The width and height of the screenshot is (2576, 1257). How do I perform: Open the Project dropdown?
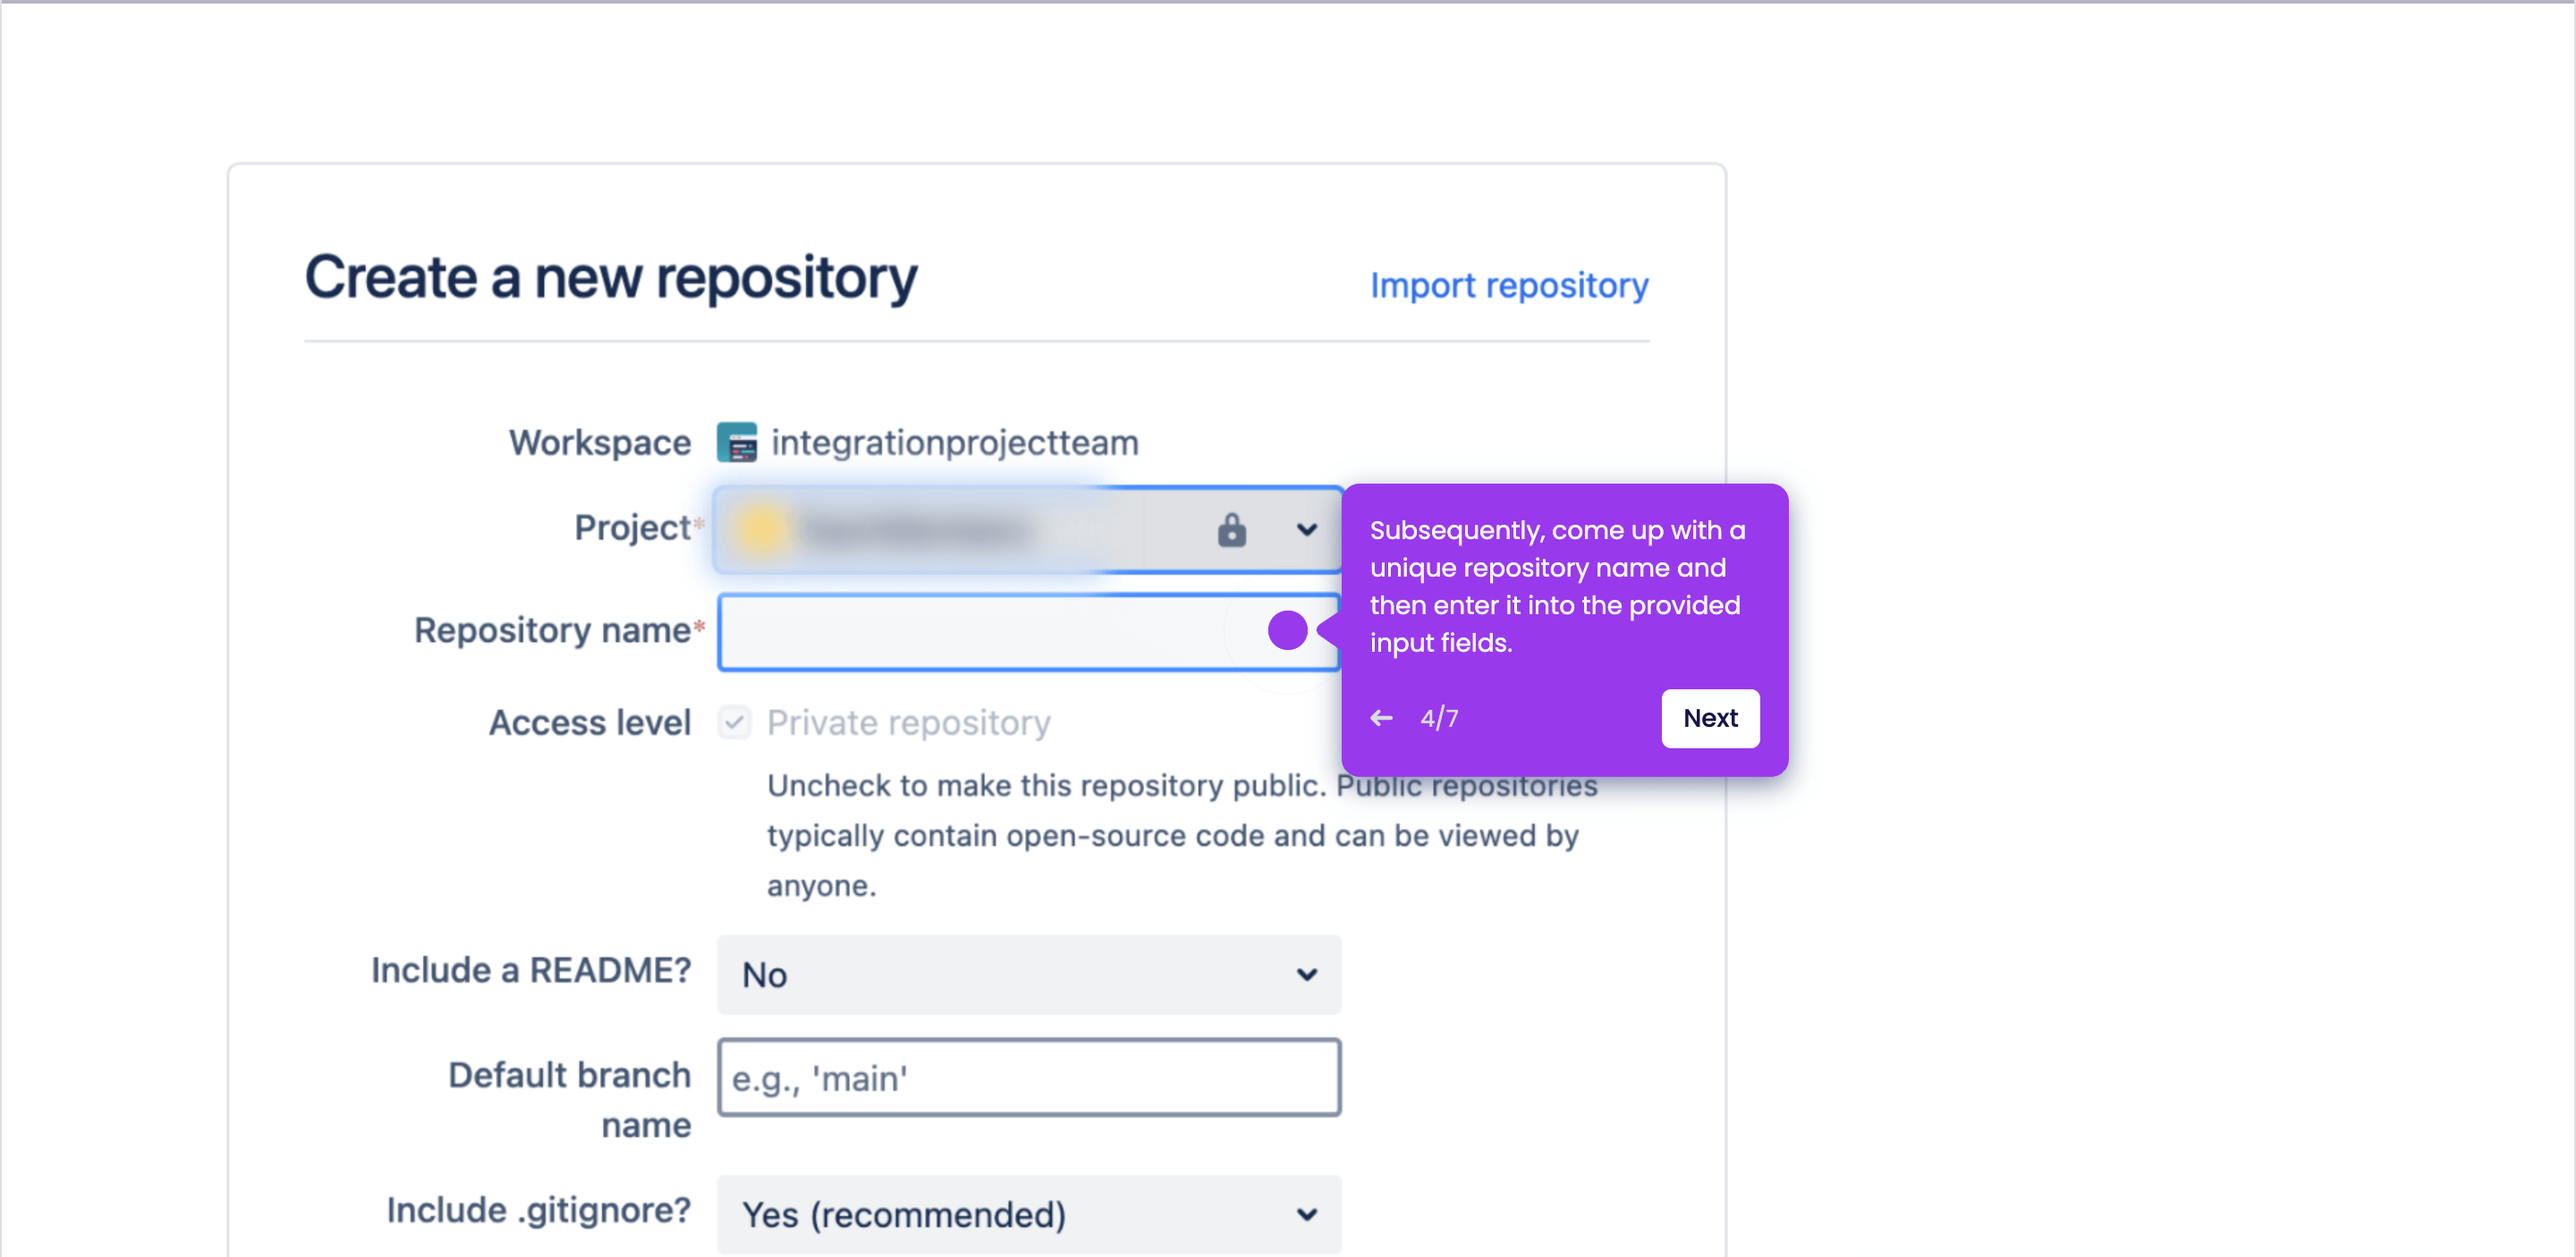(x=1028, y=529)
